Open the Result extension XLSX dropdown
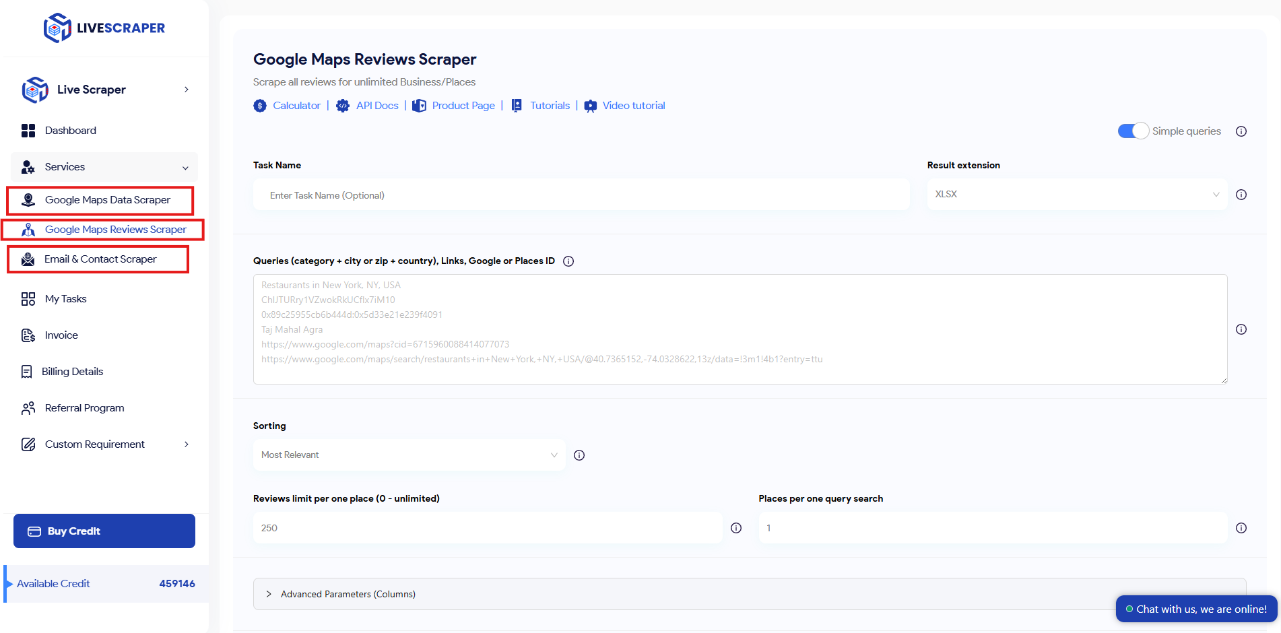Screen dimensions: 1281x633 1077,194
